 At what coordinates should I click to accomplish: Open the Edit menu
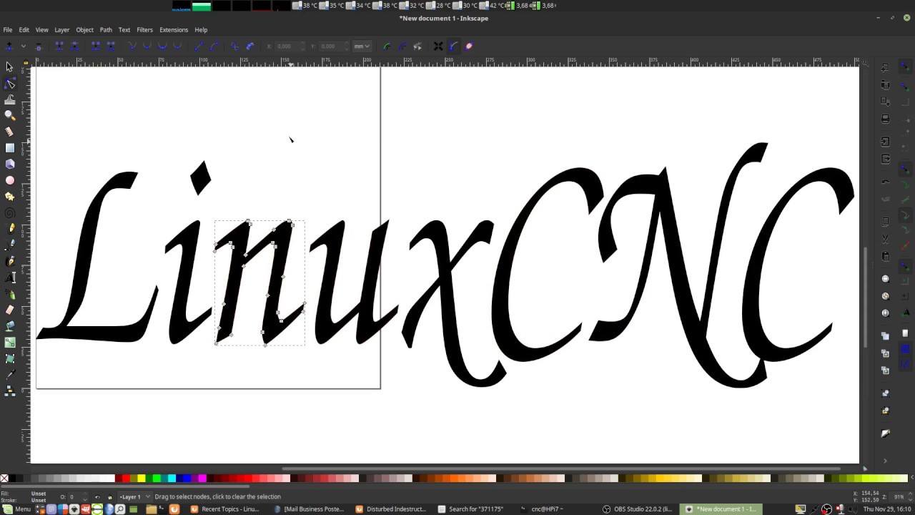[x=24, y=30]
